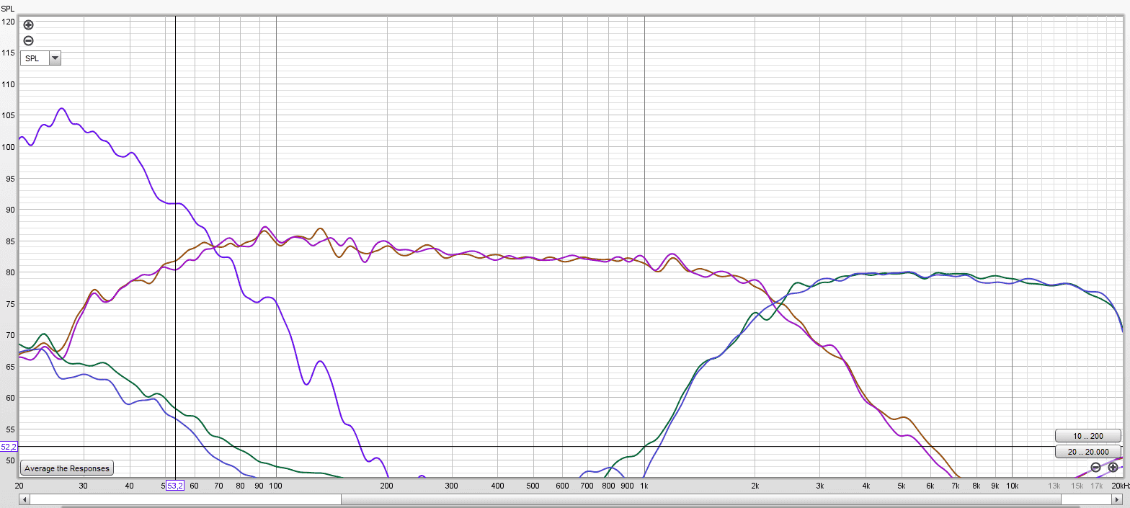Viewport: 1130px width, 508px height.
Task: Click the 52,2 cursor SPL readout
Action: (x=9, y=447)
